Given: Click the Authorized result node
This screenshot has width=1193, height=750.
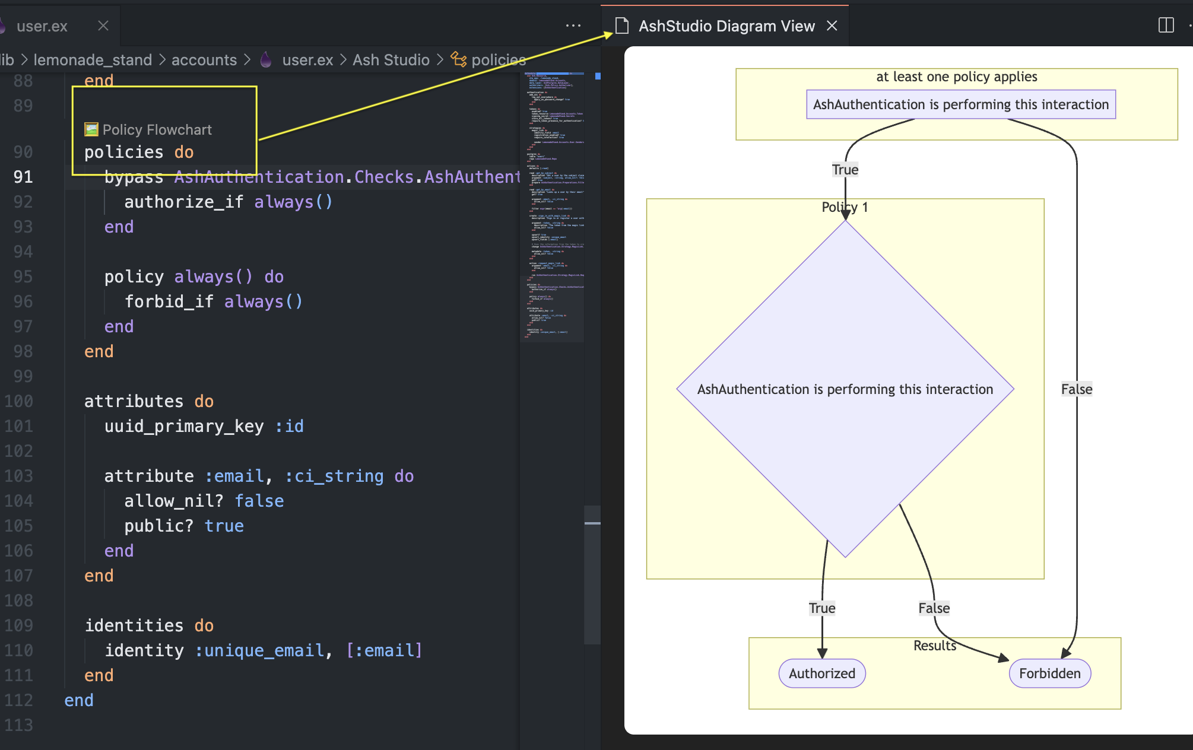Looking at the screenshot, I should pos(821,673).
